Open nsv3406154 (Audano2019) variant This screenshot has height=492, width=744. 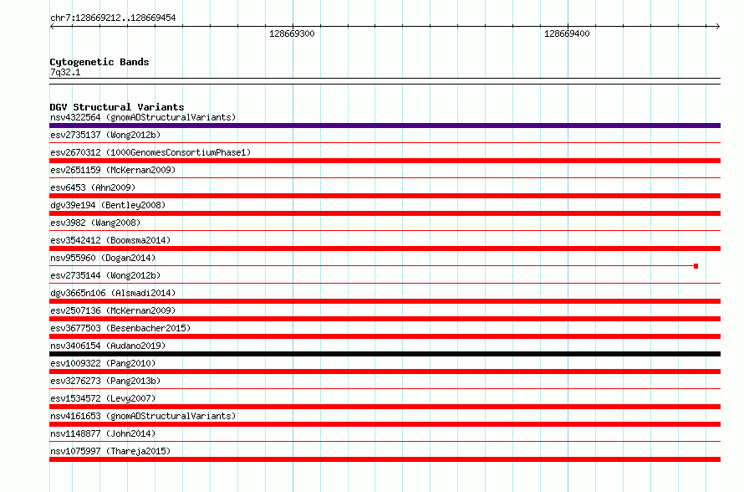click(108, 346)
